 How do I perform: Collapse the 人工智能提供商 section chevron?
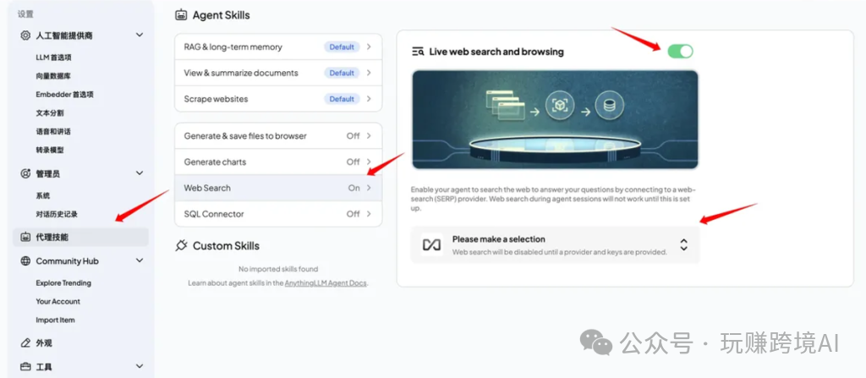click(x=140, y=36)
